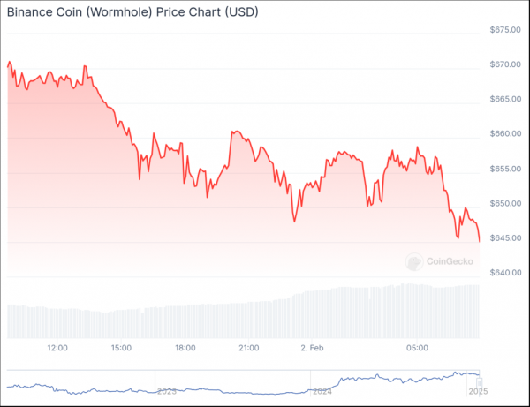The height and width of the screenshot is (407, 530).
Task: Click the $660.00 price axis label
Action: [x=505, y=133]
